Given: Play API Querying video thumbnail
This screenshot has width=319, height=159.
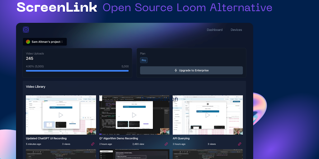Looking at the screenshot, I should tap(208, 115).
